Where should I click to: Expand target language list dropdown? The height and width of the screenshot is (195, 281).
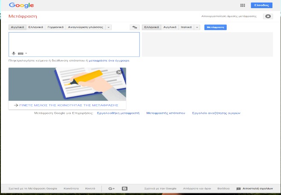tap(197, 27)
